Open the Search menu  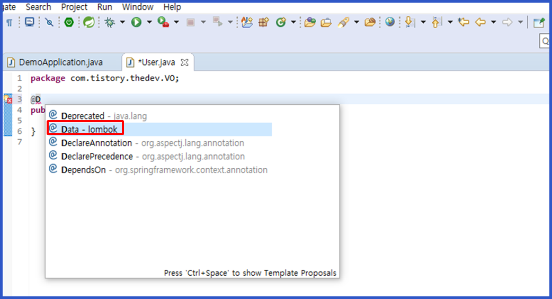pos(38,7)
